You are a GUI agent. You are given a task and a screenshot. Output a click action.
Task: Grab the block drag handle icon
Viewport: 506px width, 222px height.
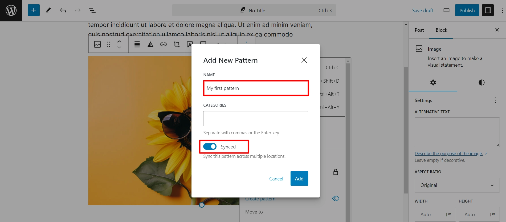pos(108,44)
